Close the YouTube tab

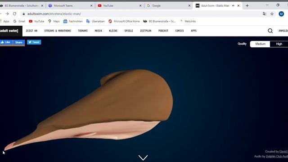click(140, 6)
